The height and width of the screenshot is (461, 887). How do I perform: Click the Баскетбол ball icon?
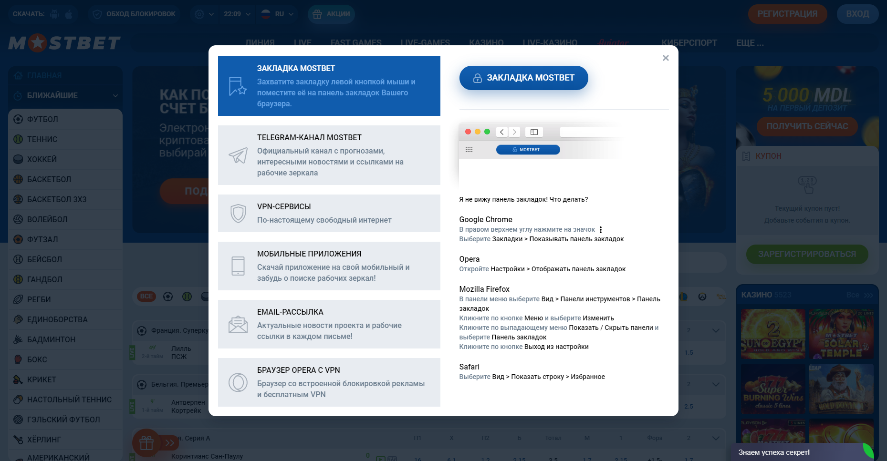[x=18, y=179]
